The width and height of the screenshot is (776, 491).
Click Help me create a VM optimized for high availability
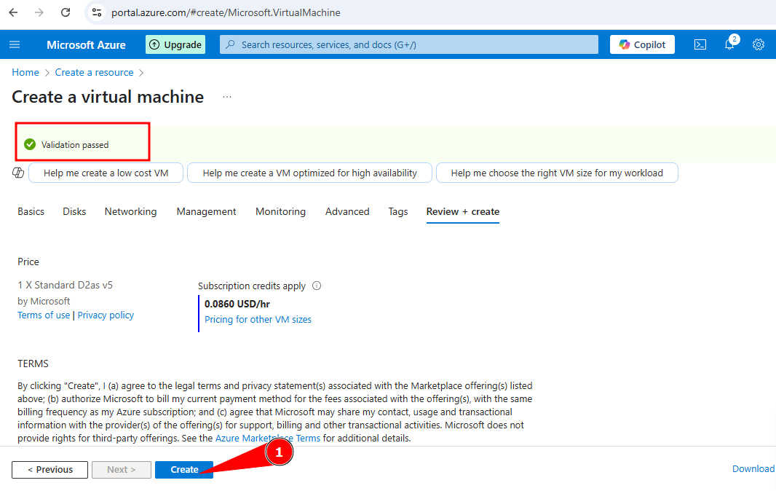click(x=310, y=173)
